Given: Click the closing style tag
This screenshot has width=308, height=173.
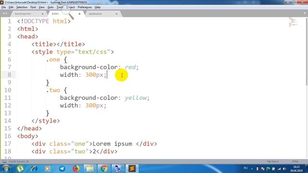Looking at the screenshot, I should click(x=46, y=121).
